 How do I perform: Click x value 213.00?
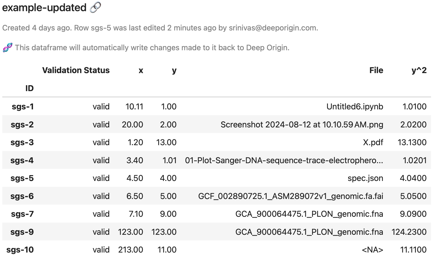point(131,250)
